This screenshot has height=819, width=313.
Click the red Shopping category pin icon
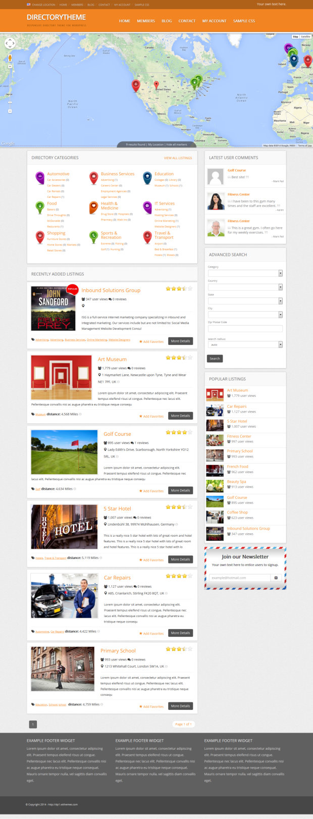[40, 237]
